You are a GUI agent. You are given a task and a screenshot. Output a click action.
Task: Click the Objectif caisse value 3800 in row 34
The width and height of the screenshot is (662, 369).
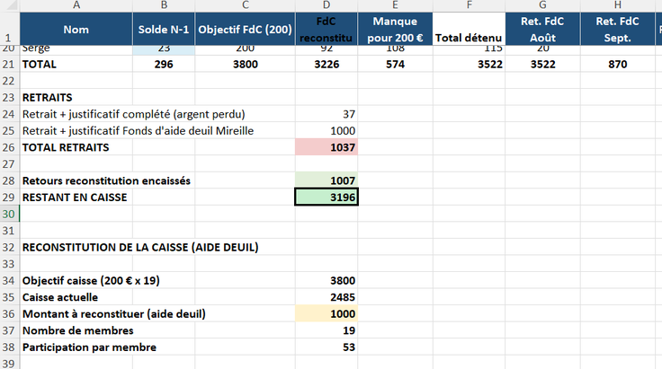(327, 280)
